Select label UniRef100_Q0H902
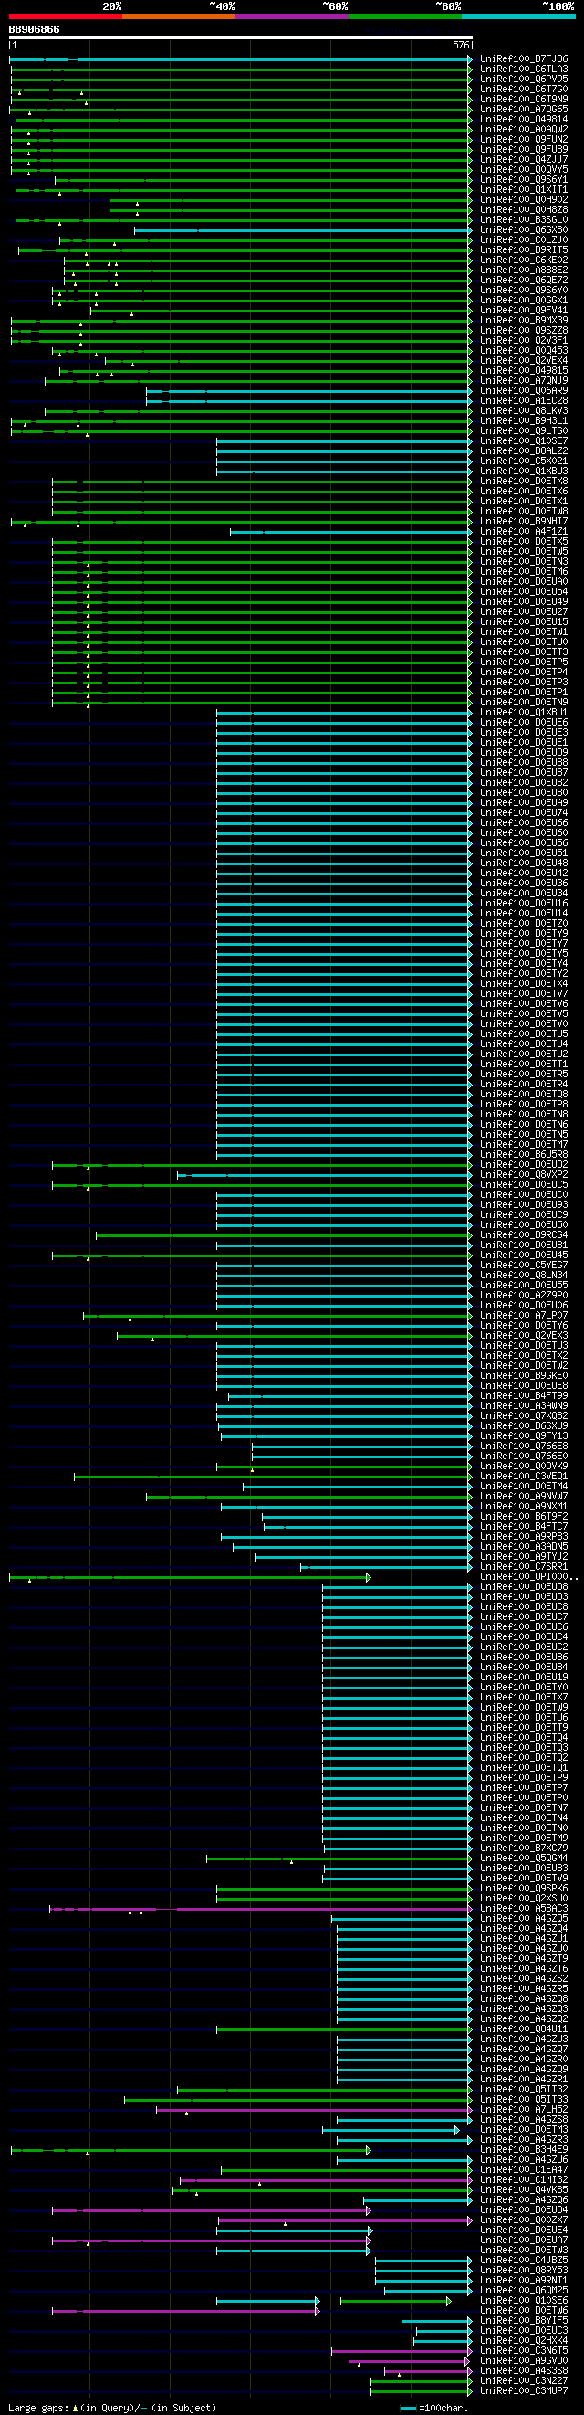 pyautogui.click(x=524, y=200)
